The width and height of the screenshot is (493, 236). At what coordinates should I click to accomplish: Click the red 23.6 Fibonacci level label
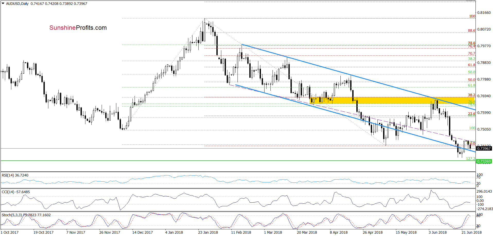coord(471,113)
